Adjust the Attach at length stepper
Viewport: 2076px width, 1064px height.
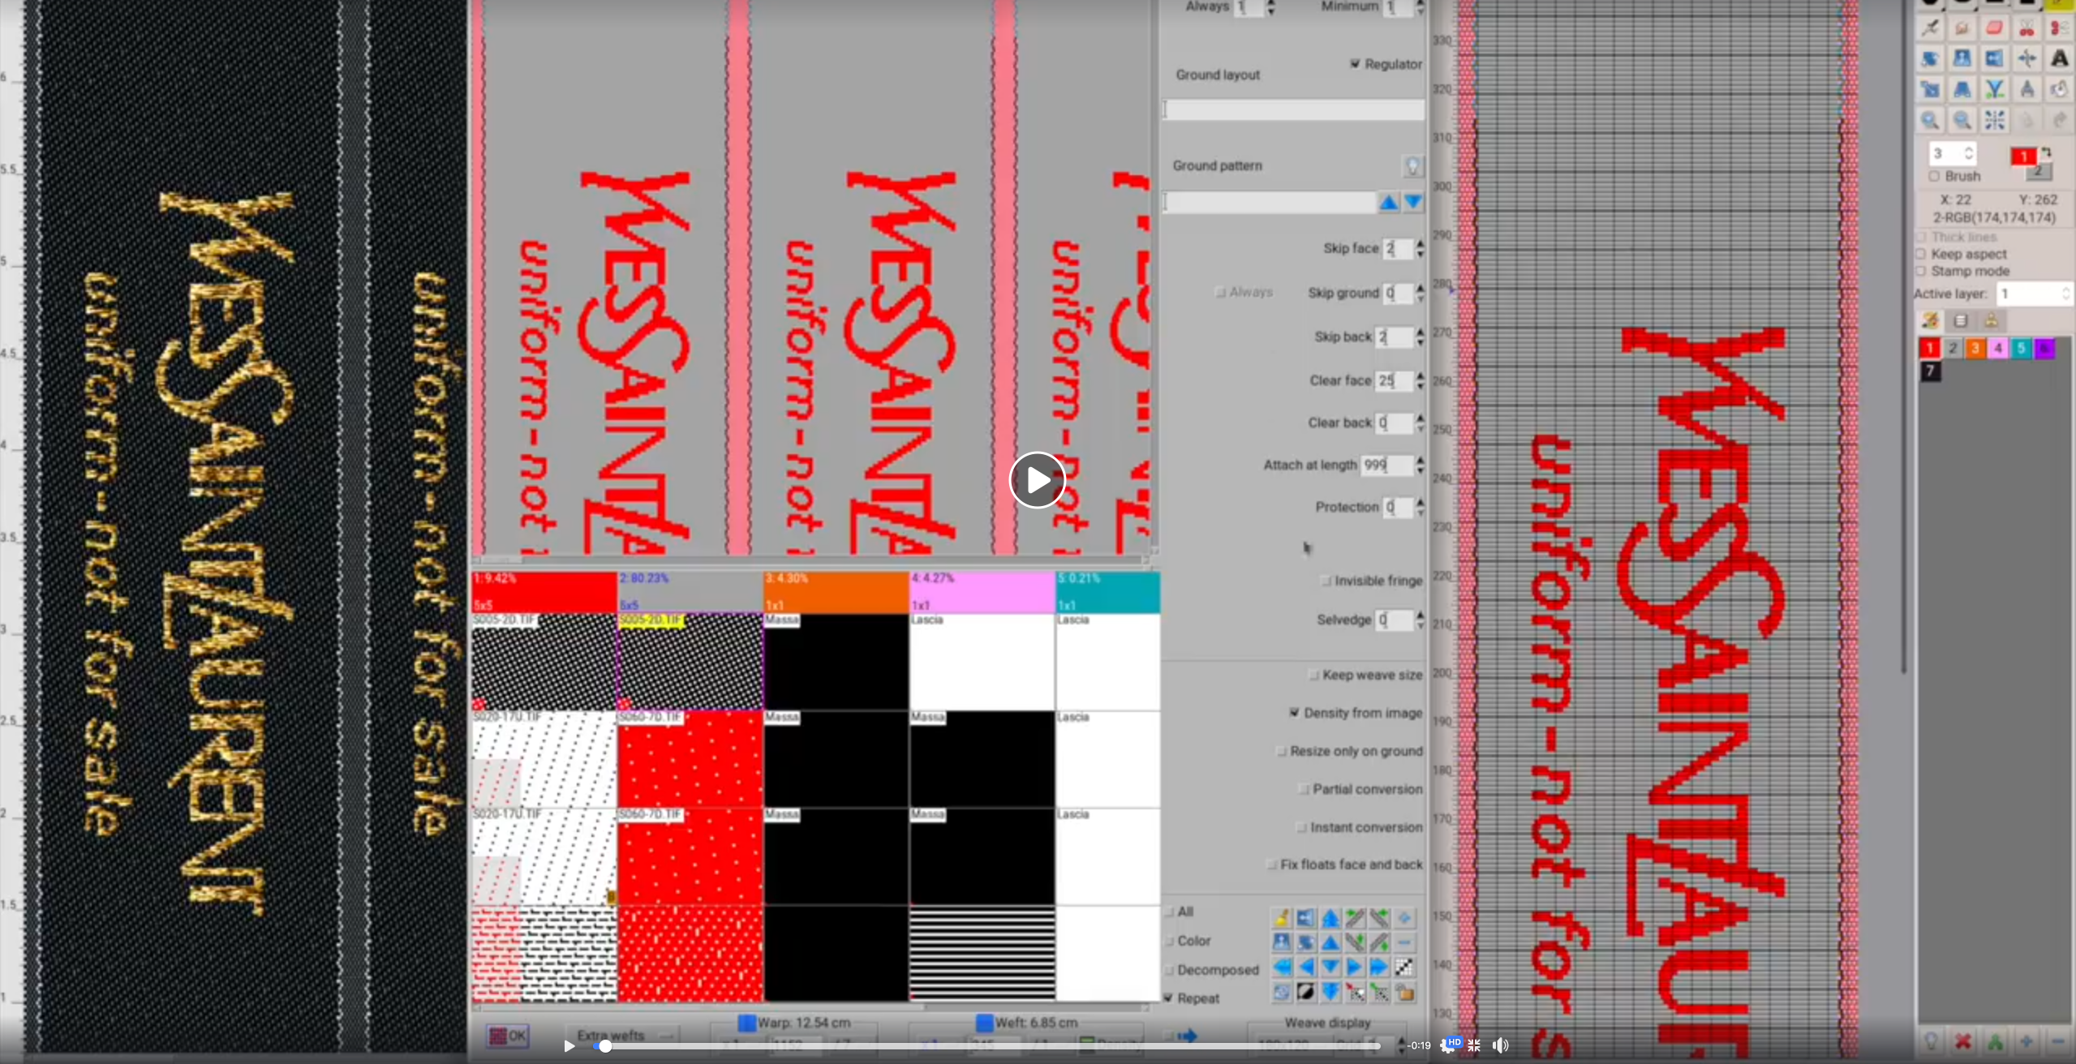click(x=1420, y=465)
